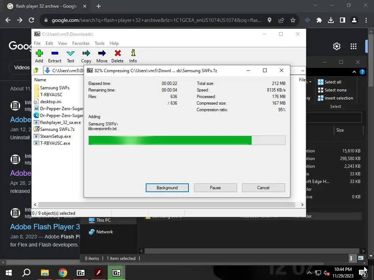Open a new Chrome tab
This screenshot has width=374, height=280.
(x=99, y=6)
